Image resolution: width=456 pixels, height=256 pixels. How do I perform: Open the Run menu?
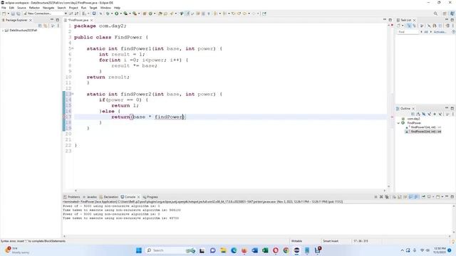[x=83, y=8]
